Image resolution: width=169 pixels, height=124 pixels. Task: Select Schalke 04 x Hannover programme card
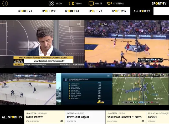pyautogui.click(x=126, y=117)
